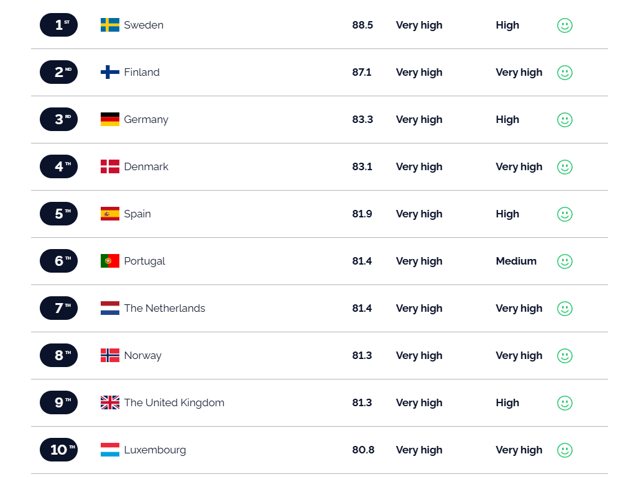
Task: Open The Netherlands country name
Action: [164, 308]
